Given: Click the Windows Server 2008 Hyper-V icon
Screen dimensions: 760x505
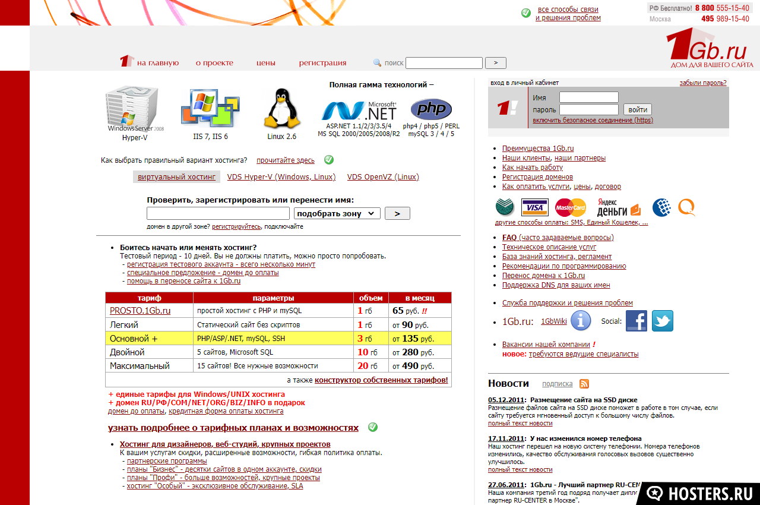Looking at the screenshot, I should 135,109.
